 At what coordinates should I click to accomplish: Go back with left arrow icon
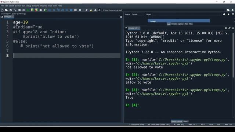coord(95,10)
